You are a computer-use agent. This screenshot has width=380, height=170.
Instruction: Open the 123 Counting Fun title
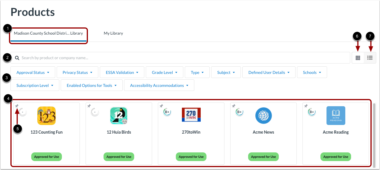[x=47, y=132]
